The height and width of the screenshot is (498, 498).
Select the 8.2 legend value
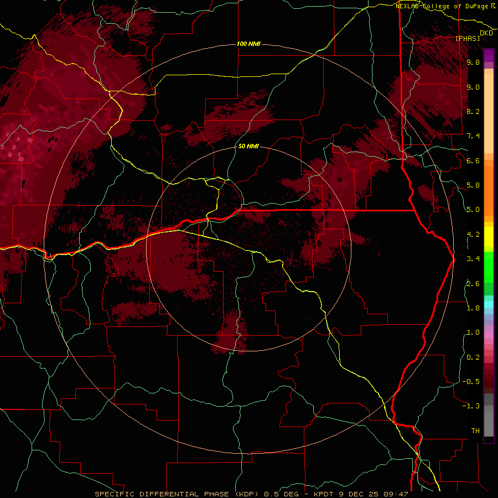473,111
